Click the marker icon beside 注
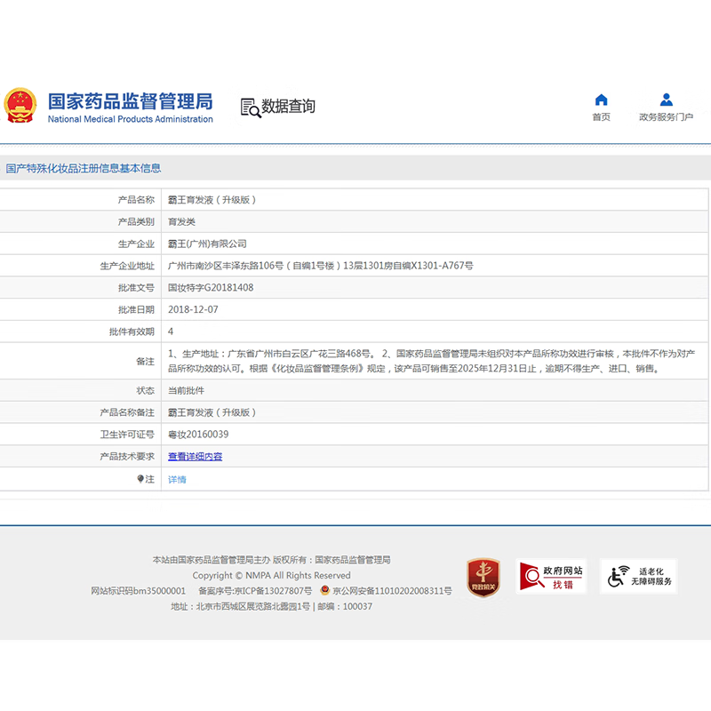Screen dimensions: 711x711 coord(140,479)
